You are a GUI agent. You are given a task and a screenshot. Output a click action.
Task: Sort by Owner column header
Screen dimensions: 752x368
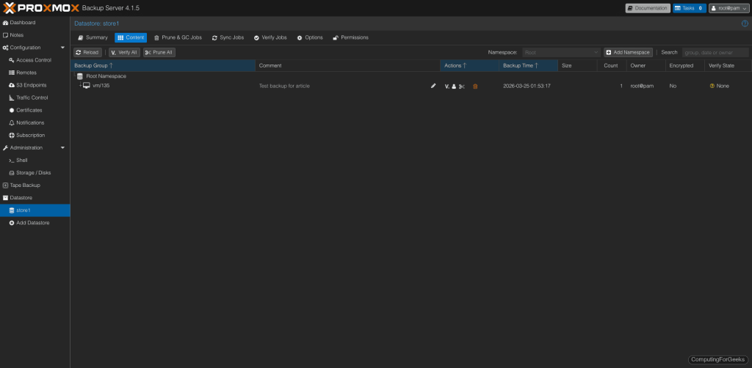coord(646,65)
